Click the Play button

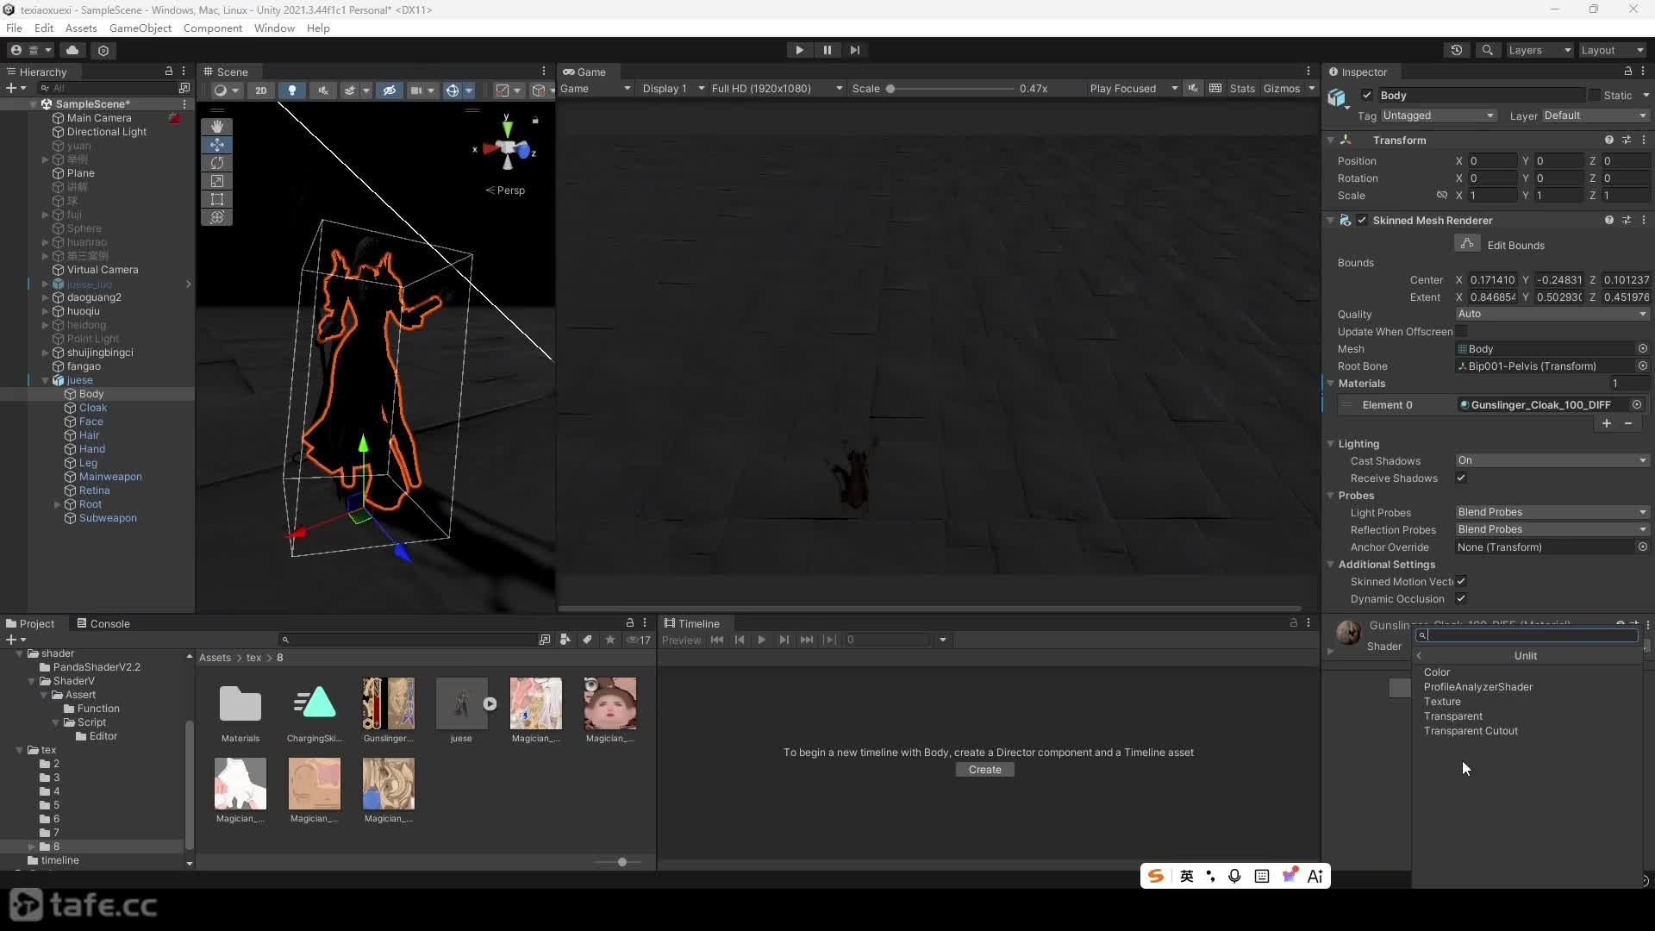point(799,50)
